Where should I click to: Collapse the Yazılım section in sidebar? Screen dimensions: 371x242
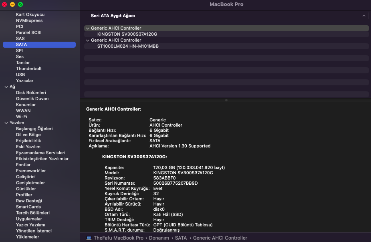point(6,123)
